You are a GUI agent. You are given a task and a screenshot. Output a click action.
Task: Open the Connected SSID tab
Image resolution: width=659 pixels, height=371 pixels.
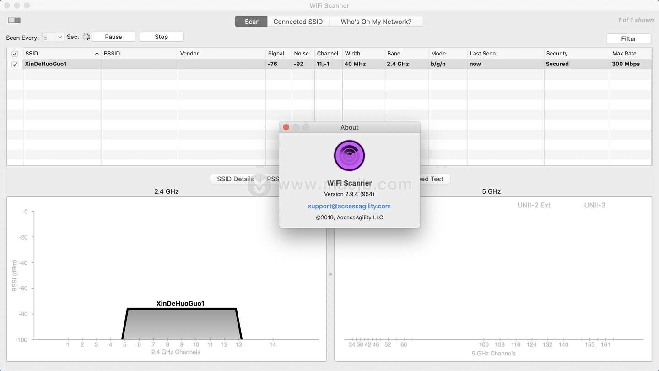[298, 22]
